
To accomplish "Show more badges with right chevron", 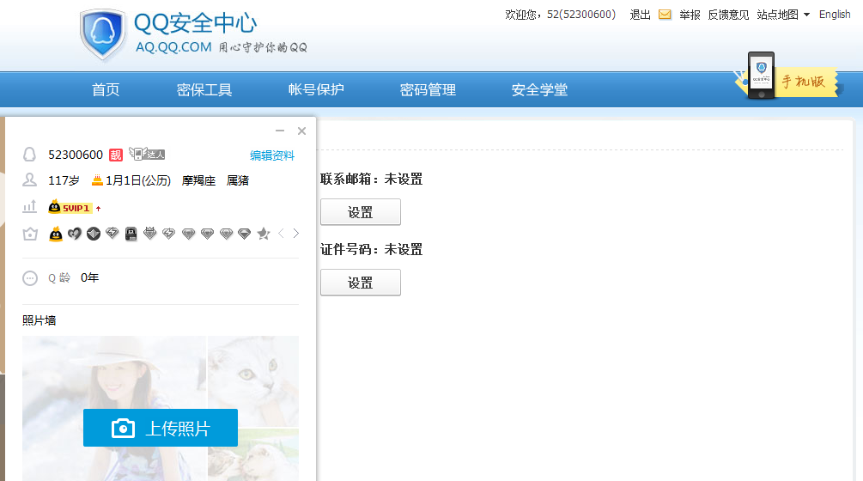I will 296,234.
